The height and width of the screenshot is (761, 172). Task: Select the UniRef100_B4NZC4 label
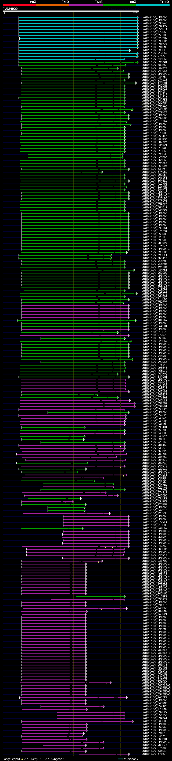(154, 92)
